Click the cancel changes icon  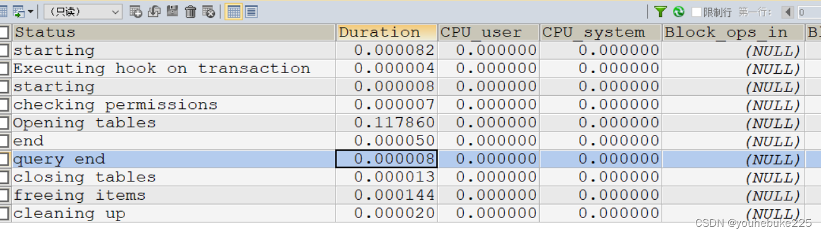coord(209,11)
